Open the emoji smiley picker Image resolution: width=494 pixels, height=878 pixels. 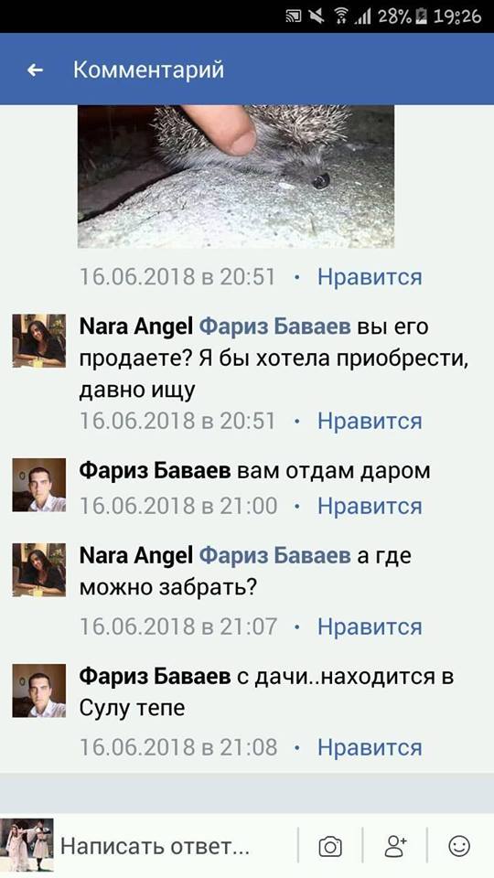click(459, 845)
